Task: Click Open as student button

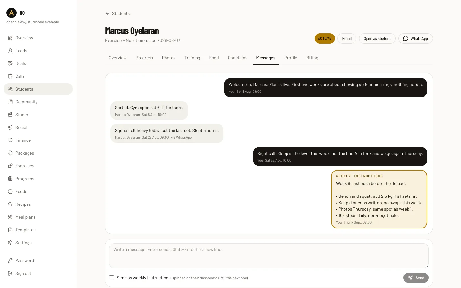Action: (x=377, y=38)
